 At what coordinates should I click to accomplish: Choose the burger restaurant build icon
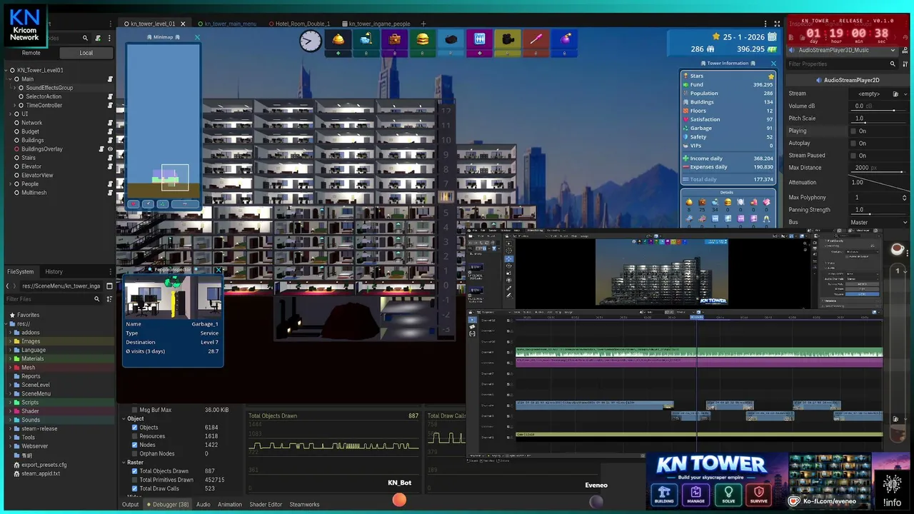tap(423, 39)
